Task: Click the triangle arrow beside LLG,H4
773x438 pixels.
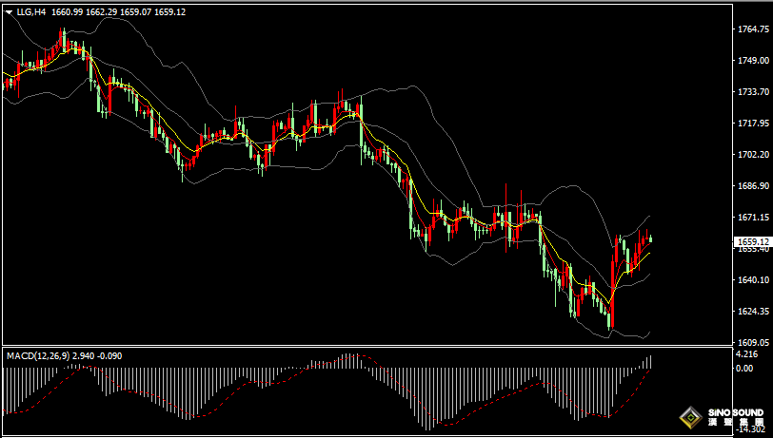Action: pyautogui.click(x=9, y=12)
